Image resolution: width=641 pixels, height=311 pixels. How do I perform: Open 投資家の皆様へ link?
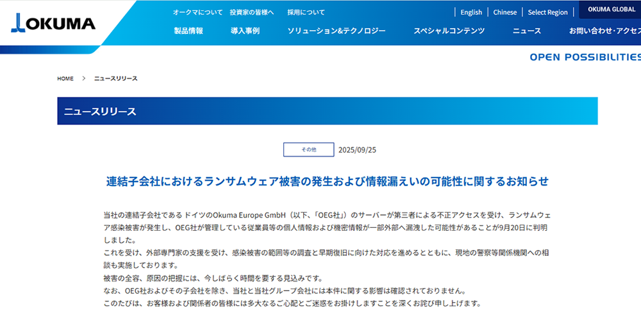[251, 12]
